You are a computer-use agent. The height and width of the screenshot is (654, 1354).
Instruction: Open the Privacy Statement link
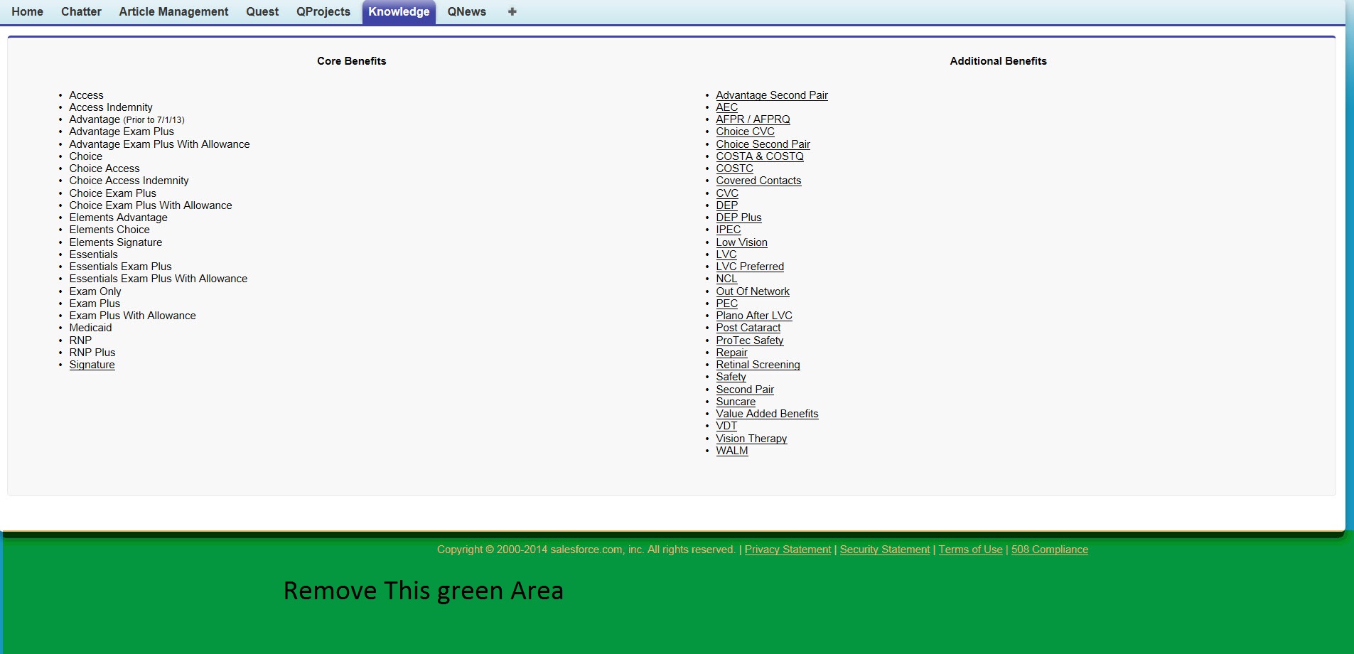click(x=788, y=549)
